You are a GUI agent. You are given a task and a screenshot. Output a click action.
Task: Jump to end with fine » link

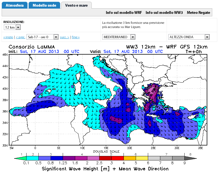(76, 37)
